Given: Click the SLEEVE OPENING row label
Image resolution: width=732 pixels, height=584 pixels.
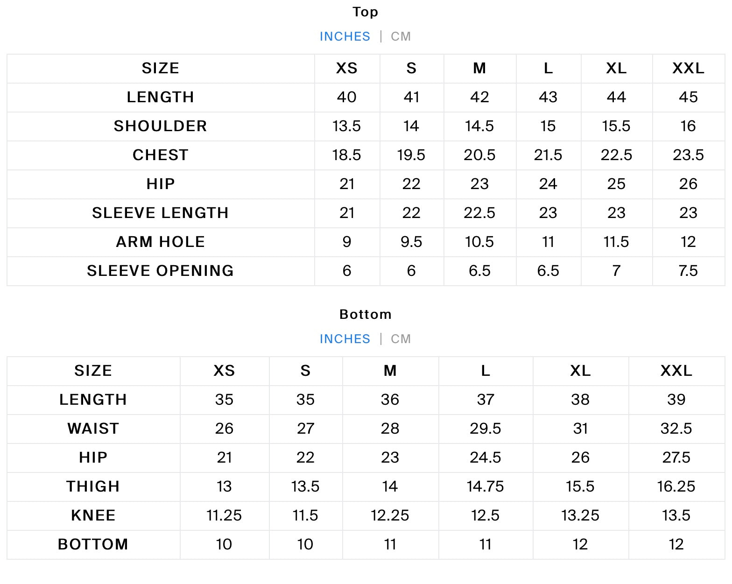Looking at the screenshot, I should 160,271.
